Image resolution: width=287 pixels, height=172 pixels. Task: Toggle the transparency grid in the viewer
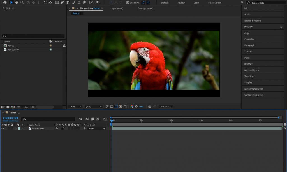[x=111, y=107]
